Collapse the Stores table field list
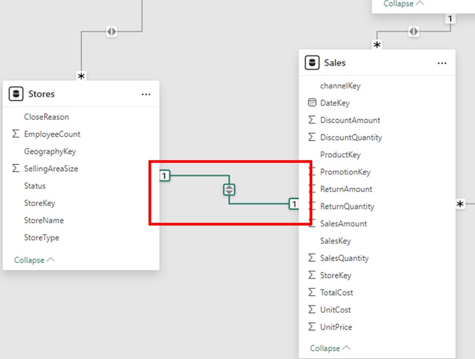Viewport: 475px width, 359px height. pyautogui.click(x=34, y=260)
